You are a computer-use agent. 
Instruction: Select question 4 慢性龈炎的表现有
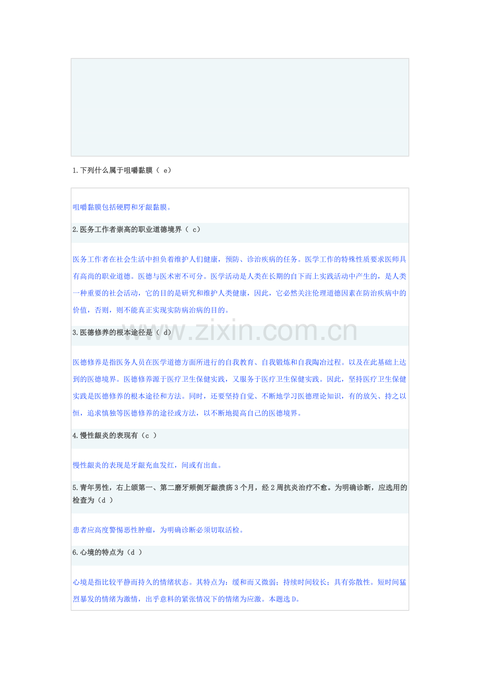pos(115,435)
